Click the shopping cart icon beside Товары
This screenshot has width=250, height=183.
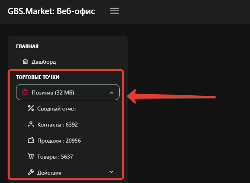(x=30, y=157)
